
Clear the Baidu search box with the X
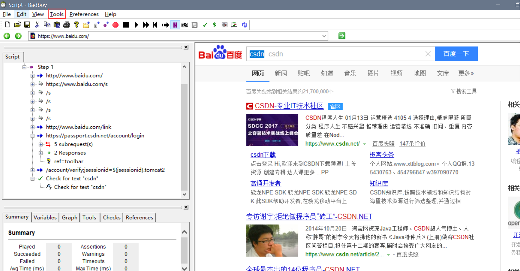coord(428,54)
